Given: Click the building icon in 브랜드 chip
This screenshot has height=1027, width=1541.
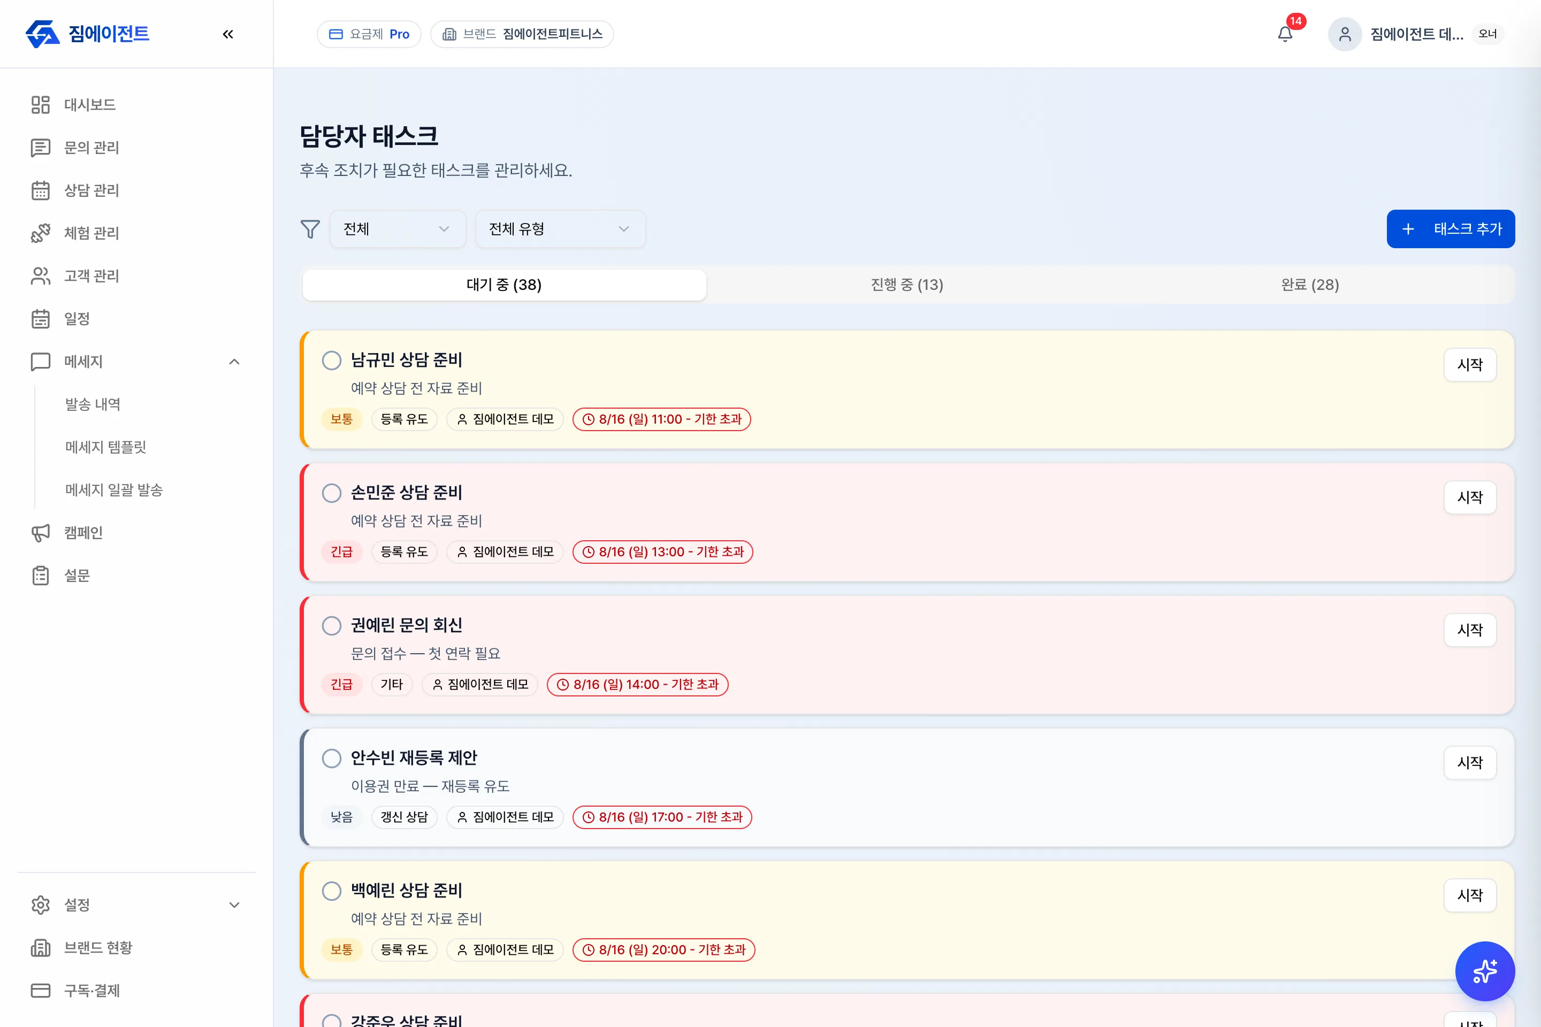Looking at the screenshot, I should [449, 34].
